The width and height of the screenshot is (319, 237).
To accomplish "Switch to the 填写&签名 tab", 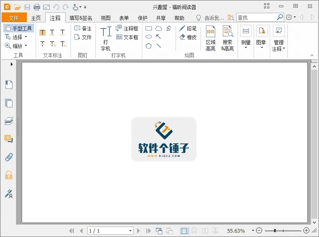I will (81, 18).
